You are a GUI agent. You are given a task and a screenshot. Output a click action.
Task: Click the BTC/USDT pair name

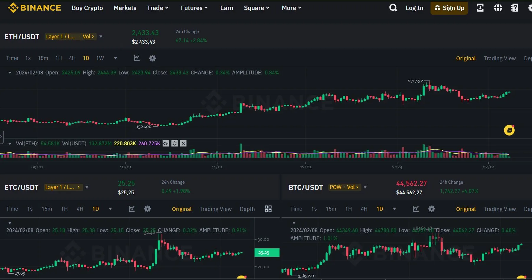pyautogui.click(x=306, y=188)
